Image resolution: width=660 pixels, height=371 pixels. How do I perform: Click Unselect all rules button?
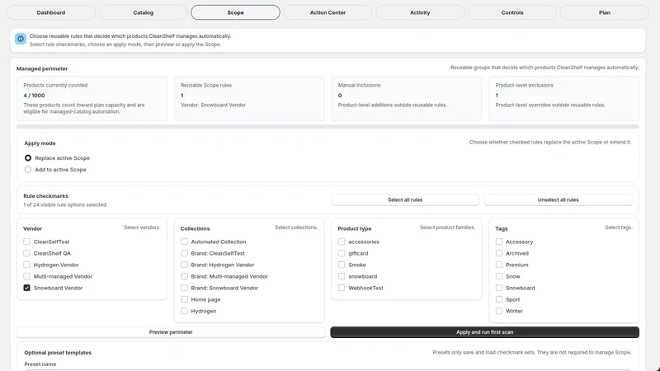[559, 200]
